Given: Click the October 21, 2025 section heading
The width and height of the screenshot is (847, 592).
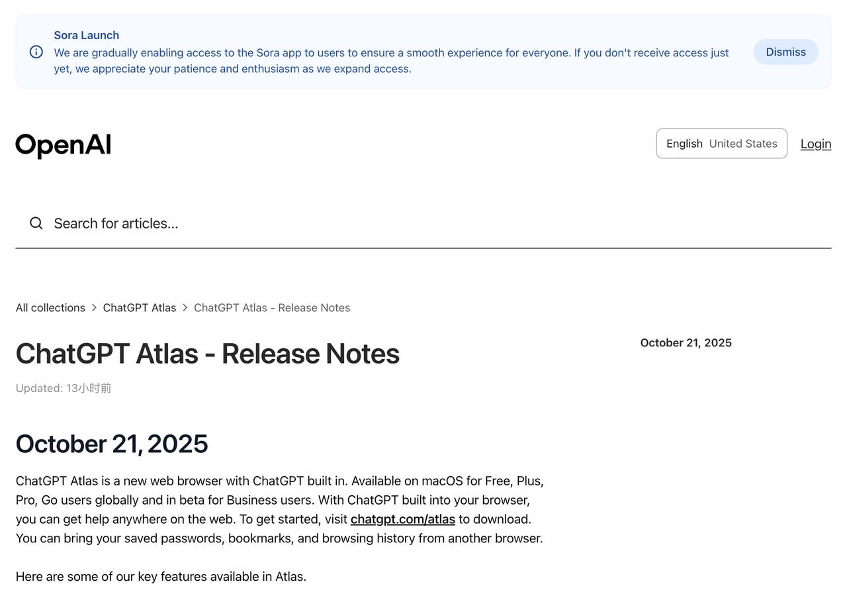Looking at the screenshot, I should point(112,444).
